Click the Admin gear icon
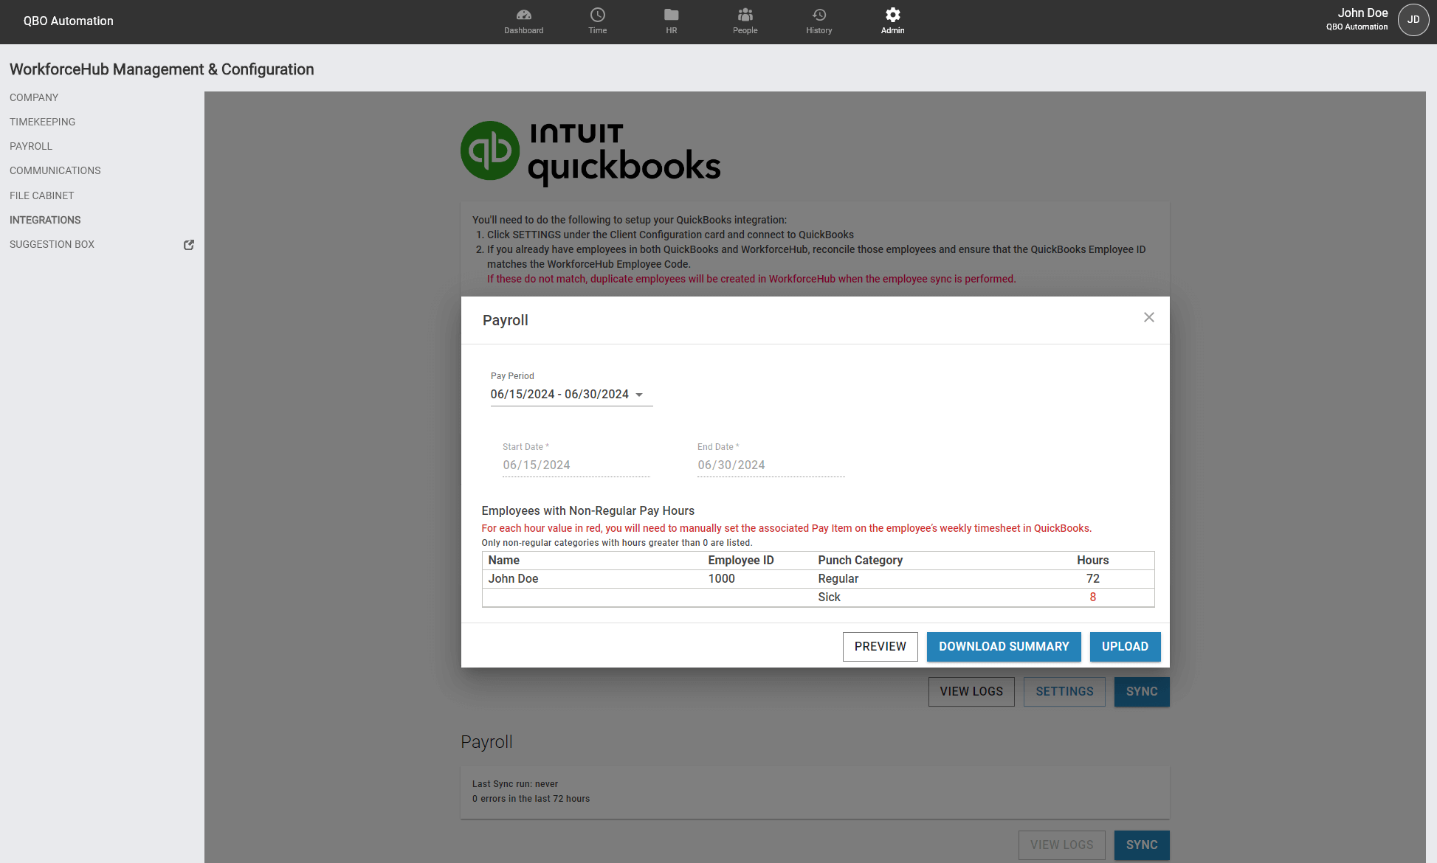Image resolution: width=1437 pixels, height=863 pixels. pos(892,15)
